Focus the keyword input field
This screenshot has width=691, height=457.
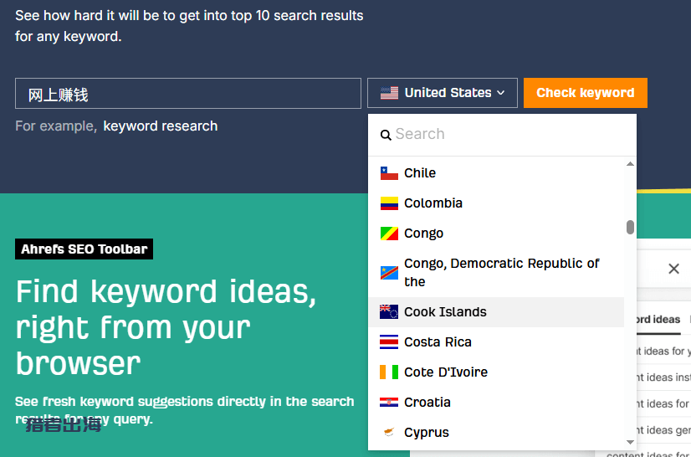coord(187,94)
